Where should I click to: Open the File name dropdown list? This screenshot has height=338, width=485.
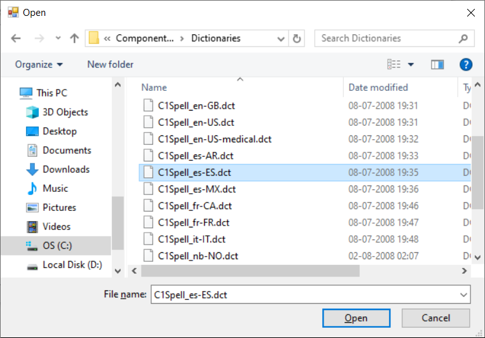[x=463, y=294]
